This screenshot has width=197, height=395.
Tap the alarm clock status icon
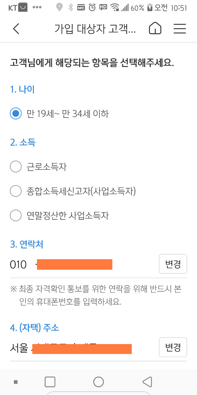[x=92, y=7]
